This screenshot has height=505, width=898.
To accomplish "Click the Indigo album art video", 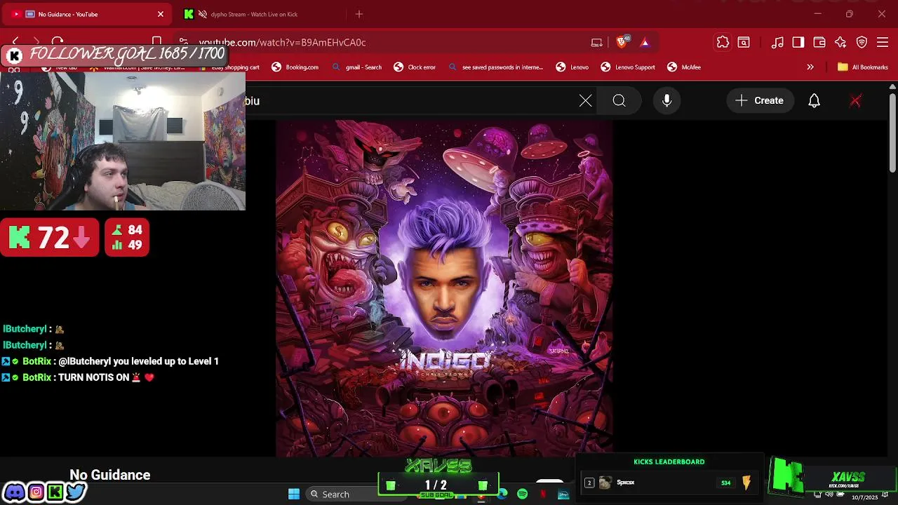I will [444, 288].
